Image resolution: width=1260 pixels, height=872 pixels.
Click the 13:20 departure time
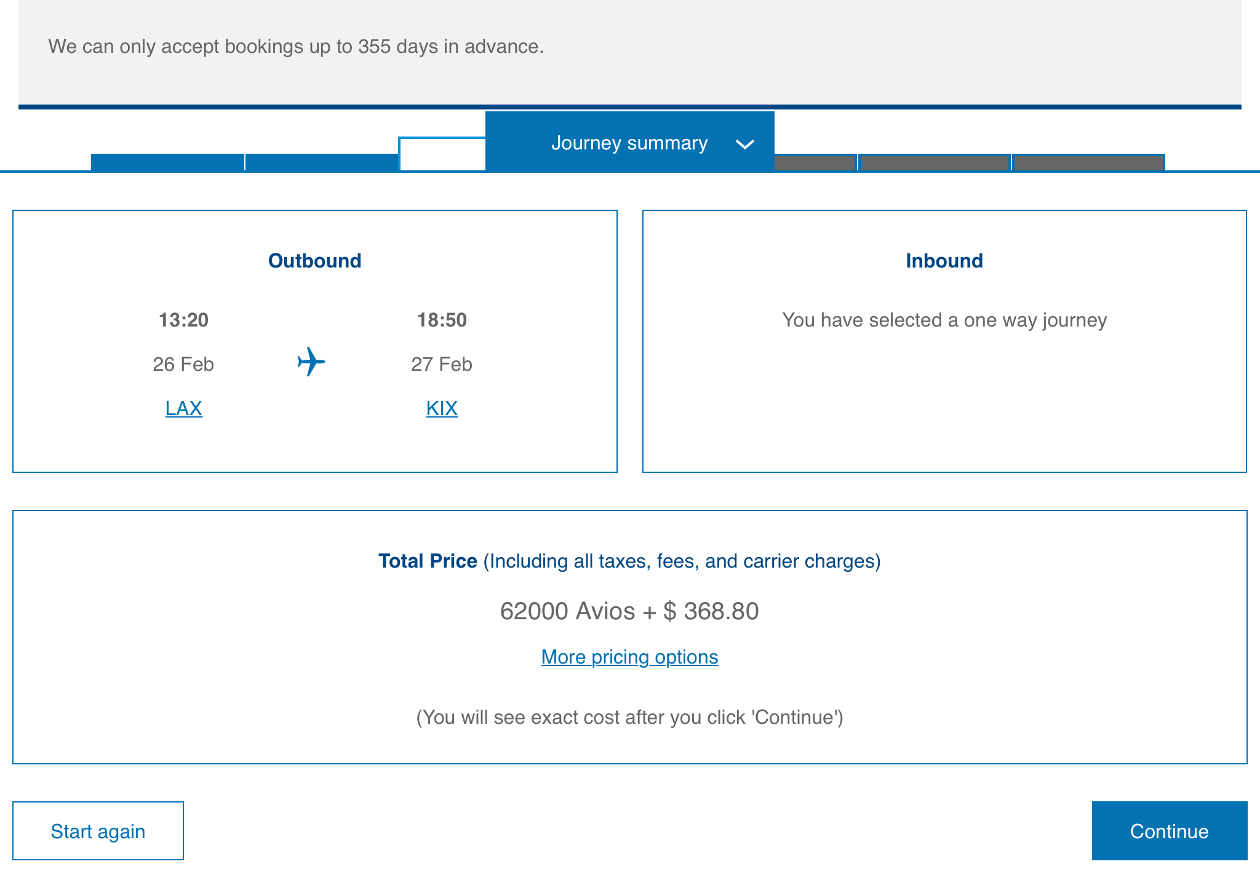click(183, 320)
